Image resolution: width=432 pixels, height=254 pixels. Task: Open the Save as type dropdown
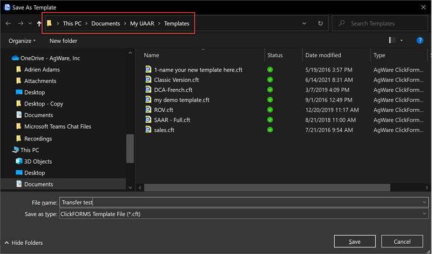(426, 214)
